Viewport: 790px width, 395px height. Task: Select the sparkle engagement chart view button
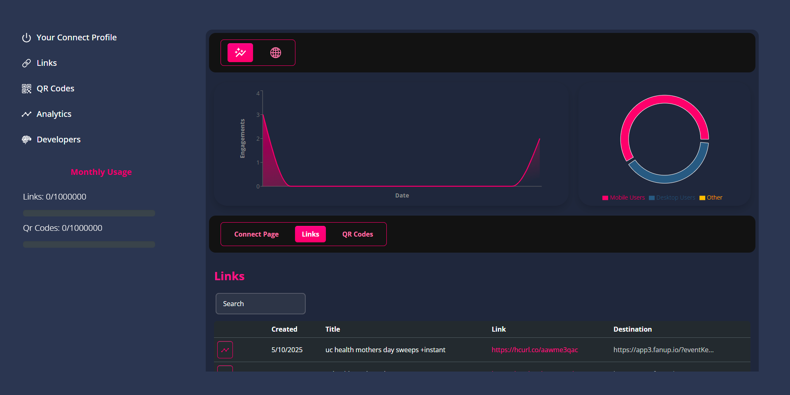(240, 53)
